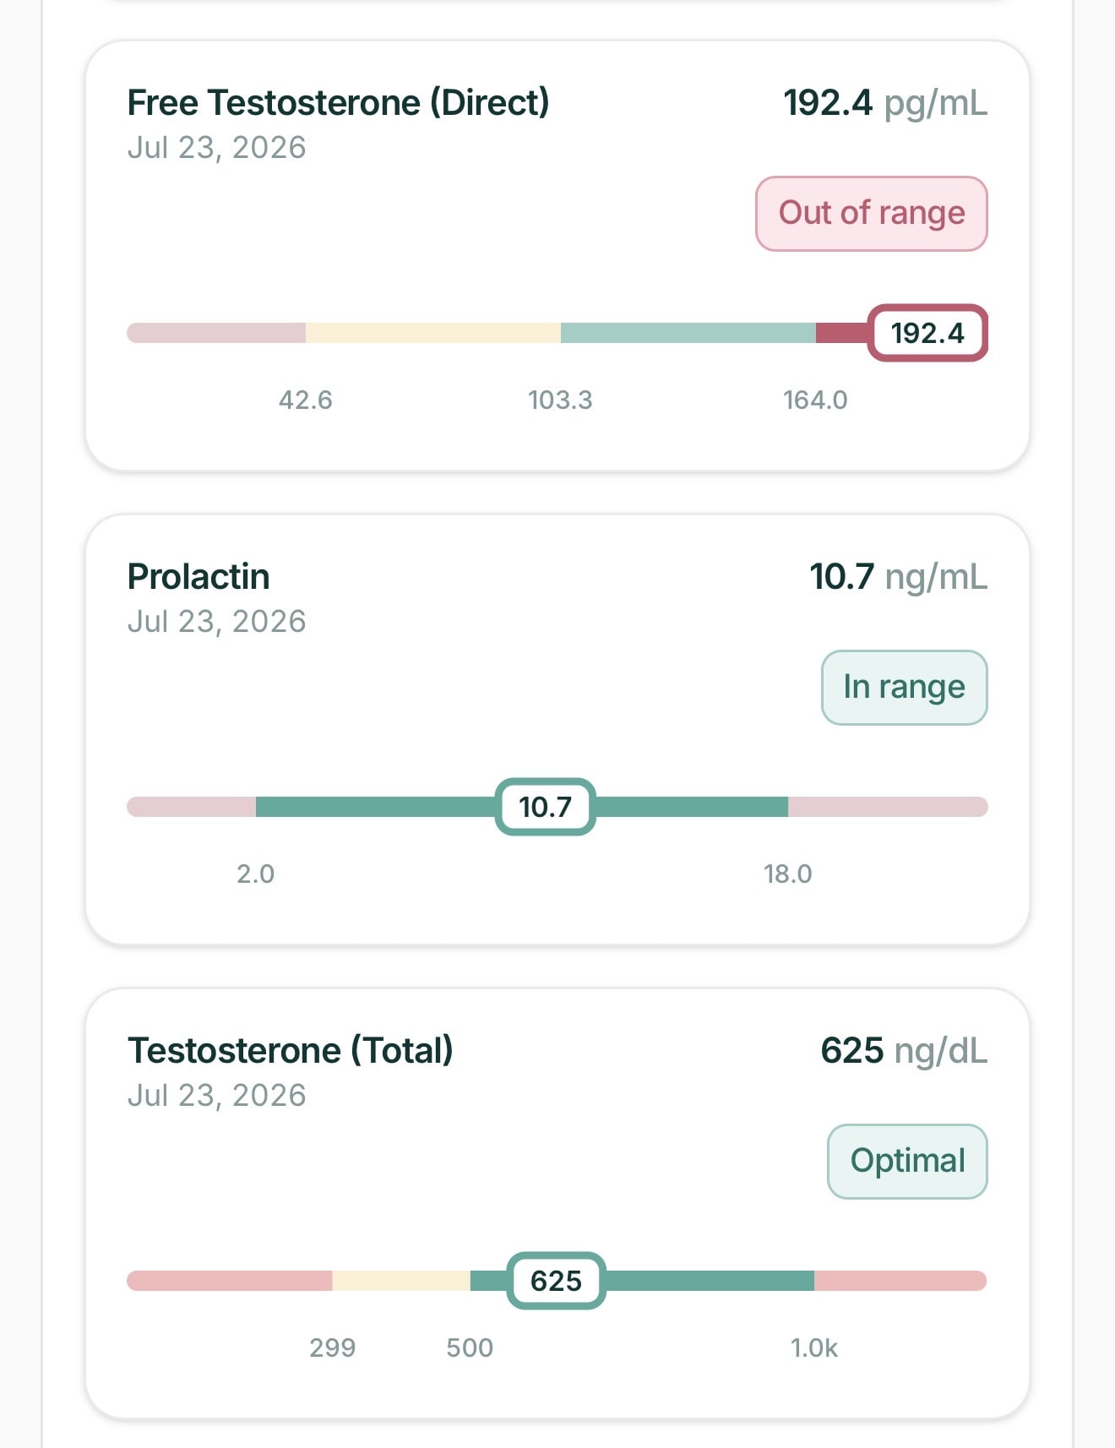The width and height of the screenshot is (1115, 1448).
Task: Select the 625 marker on Total Testosterone bar
Action: pos(556,1281)
